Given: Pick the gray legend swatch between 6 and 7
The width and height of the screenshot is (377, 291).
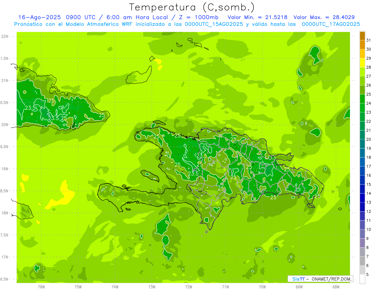Looking at the screenshot, I should click(362, 261).
